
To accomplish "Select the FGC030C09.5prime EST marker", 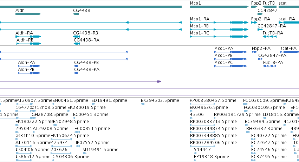I will [x=245, y=104].
